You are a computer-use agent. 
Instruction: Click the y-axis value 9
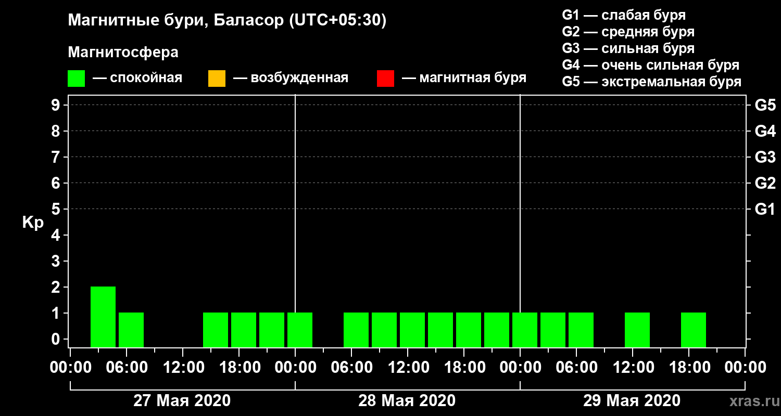click(x=56, y=105)
